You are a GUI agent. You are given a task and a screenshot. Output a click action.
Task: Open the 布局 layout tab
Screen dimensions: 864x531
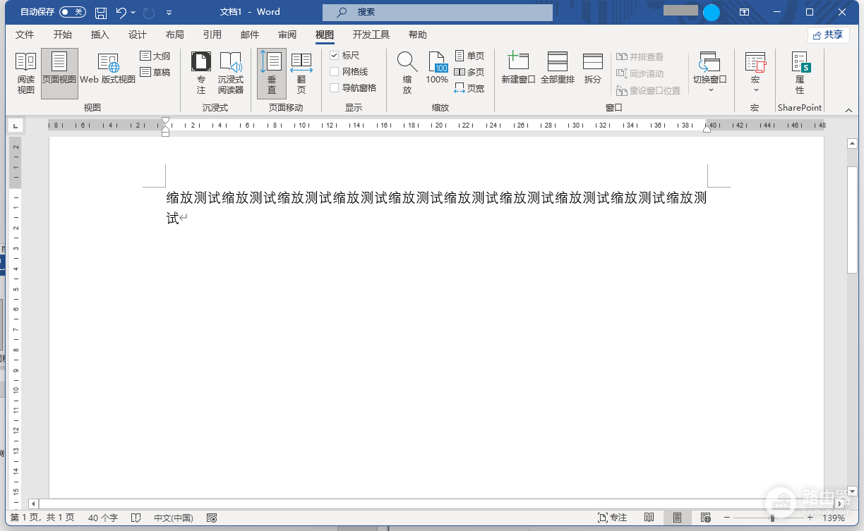pyautogui.click(x=174, y=35)
